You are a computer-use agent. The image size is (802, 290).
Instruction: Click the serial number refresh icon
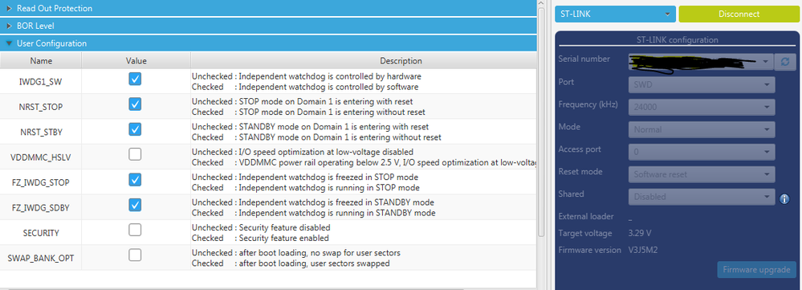coord(784,62)
